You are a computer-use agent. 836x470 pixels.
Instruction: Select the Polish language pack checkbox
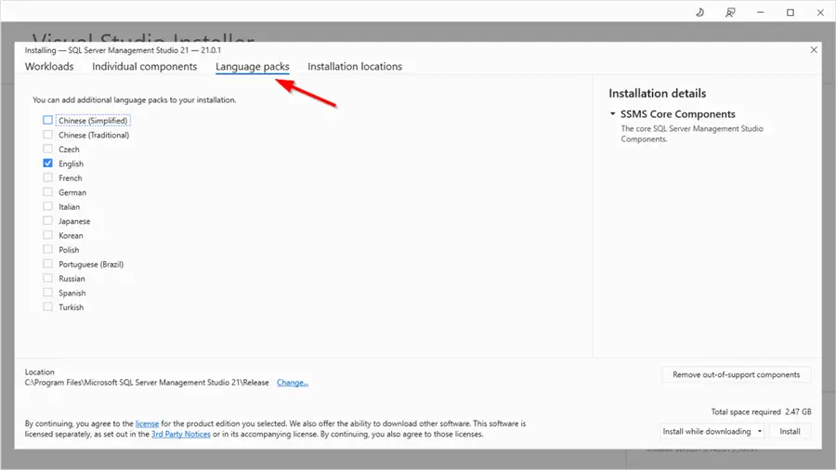(48, 250)
